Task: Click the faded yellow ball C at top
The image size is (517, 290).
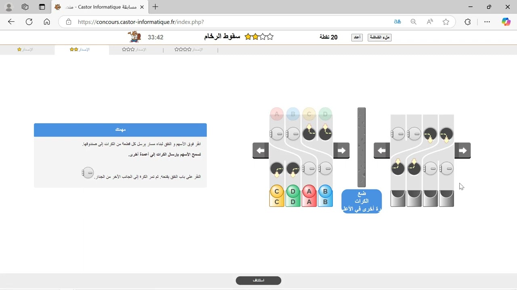Action: coord(309,114)
